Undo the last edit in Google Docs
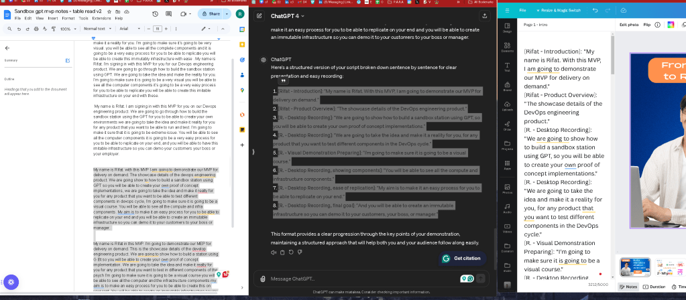 pyautogui.click(x=19, y=29)
